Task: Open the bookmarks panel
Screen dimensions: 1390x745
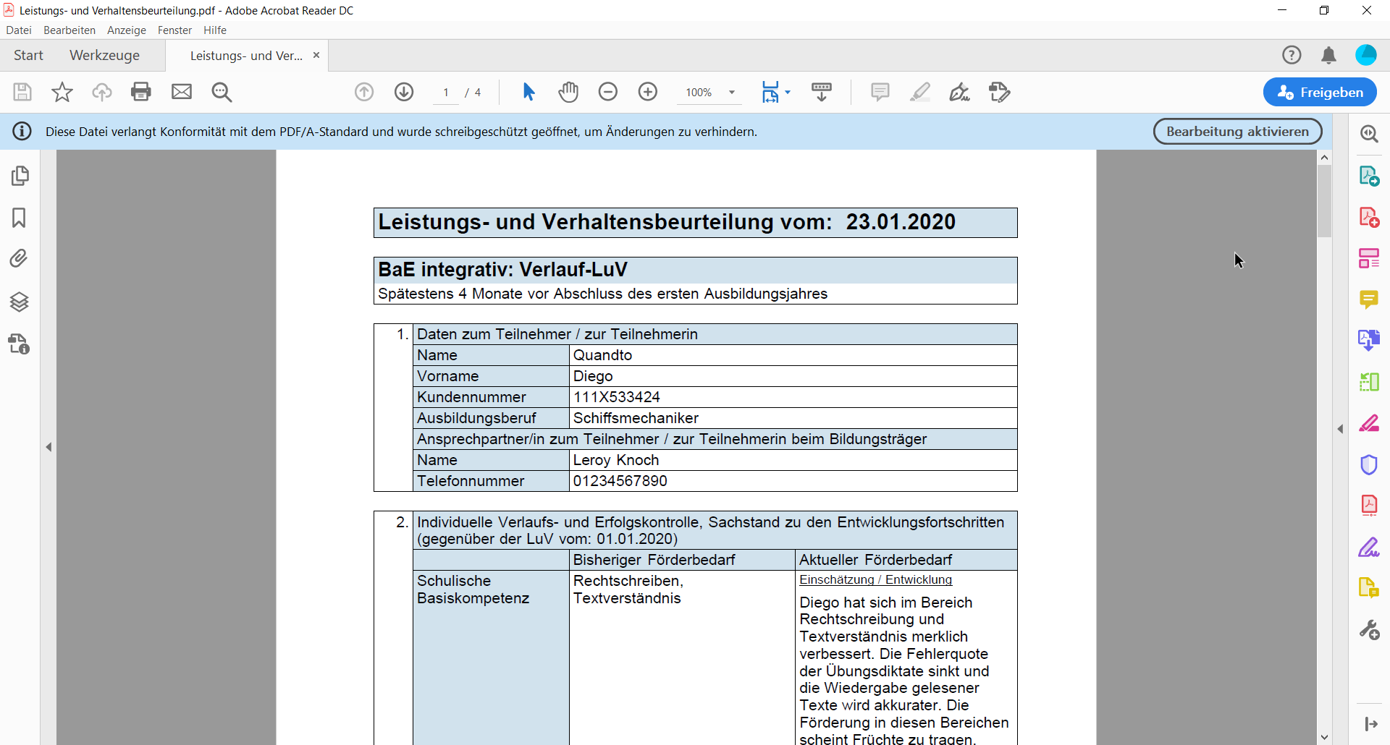Action: coord(19,218)
